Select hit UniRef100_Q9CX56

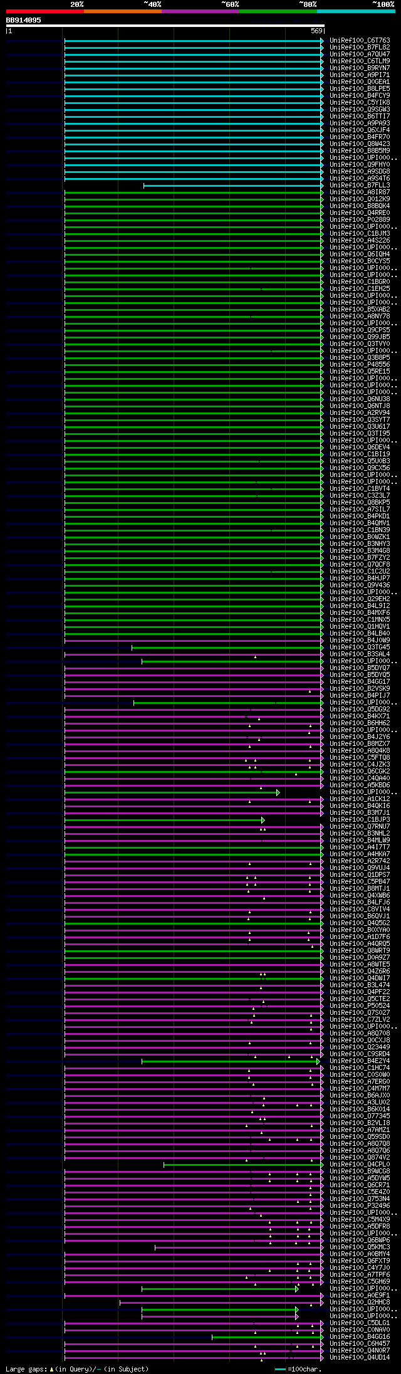[x=360, y=468]
